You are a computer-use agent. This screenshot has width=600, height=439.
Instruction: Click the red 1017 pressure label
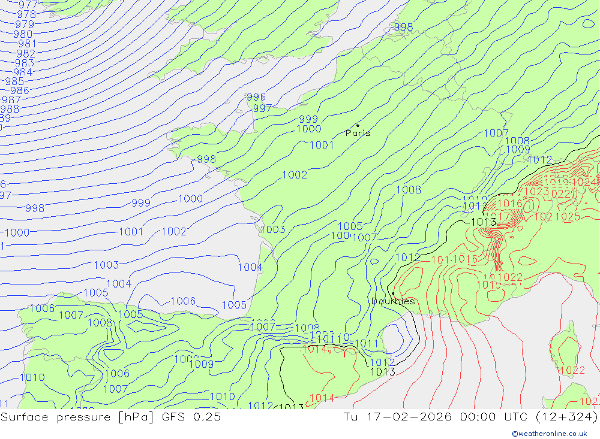point(497,217)
